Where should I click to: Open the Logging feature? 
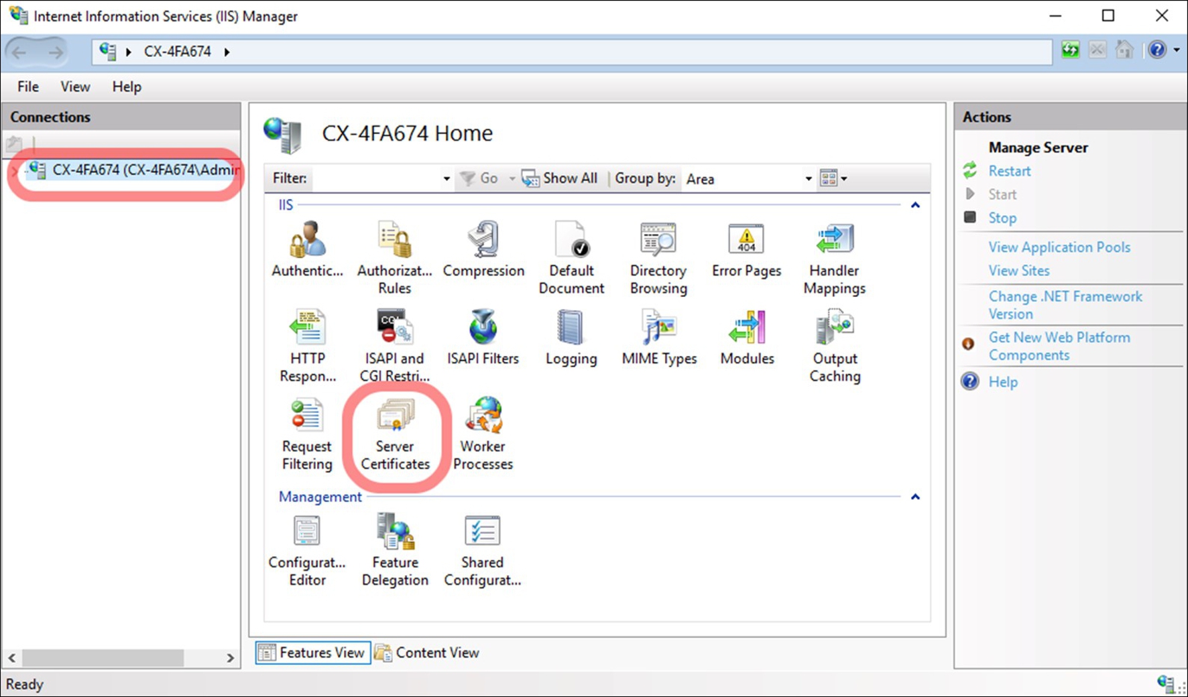coord(571,338)
